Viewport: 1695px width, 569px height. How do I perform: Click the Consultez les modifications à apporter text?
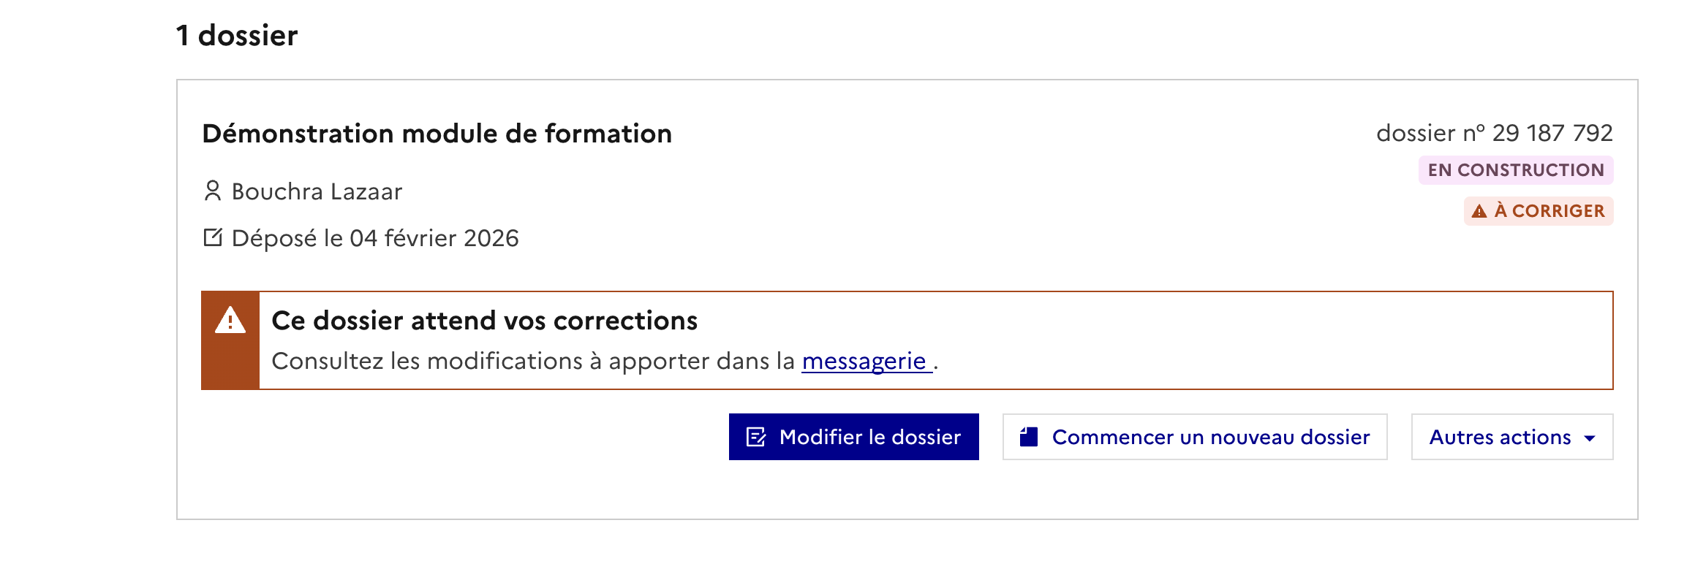532,361
